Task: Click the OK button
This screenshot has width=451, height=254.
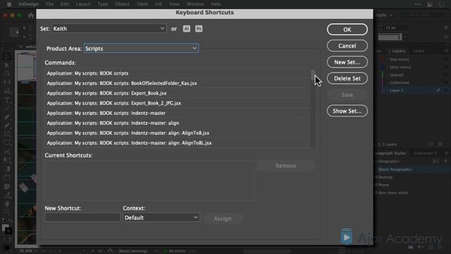Action: [347, 30]
